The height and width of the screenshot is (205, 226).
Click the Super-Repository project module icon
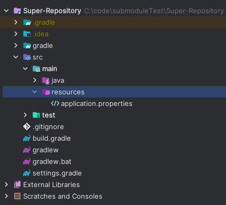point(17,11)
